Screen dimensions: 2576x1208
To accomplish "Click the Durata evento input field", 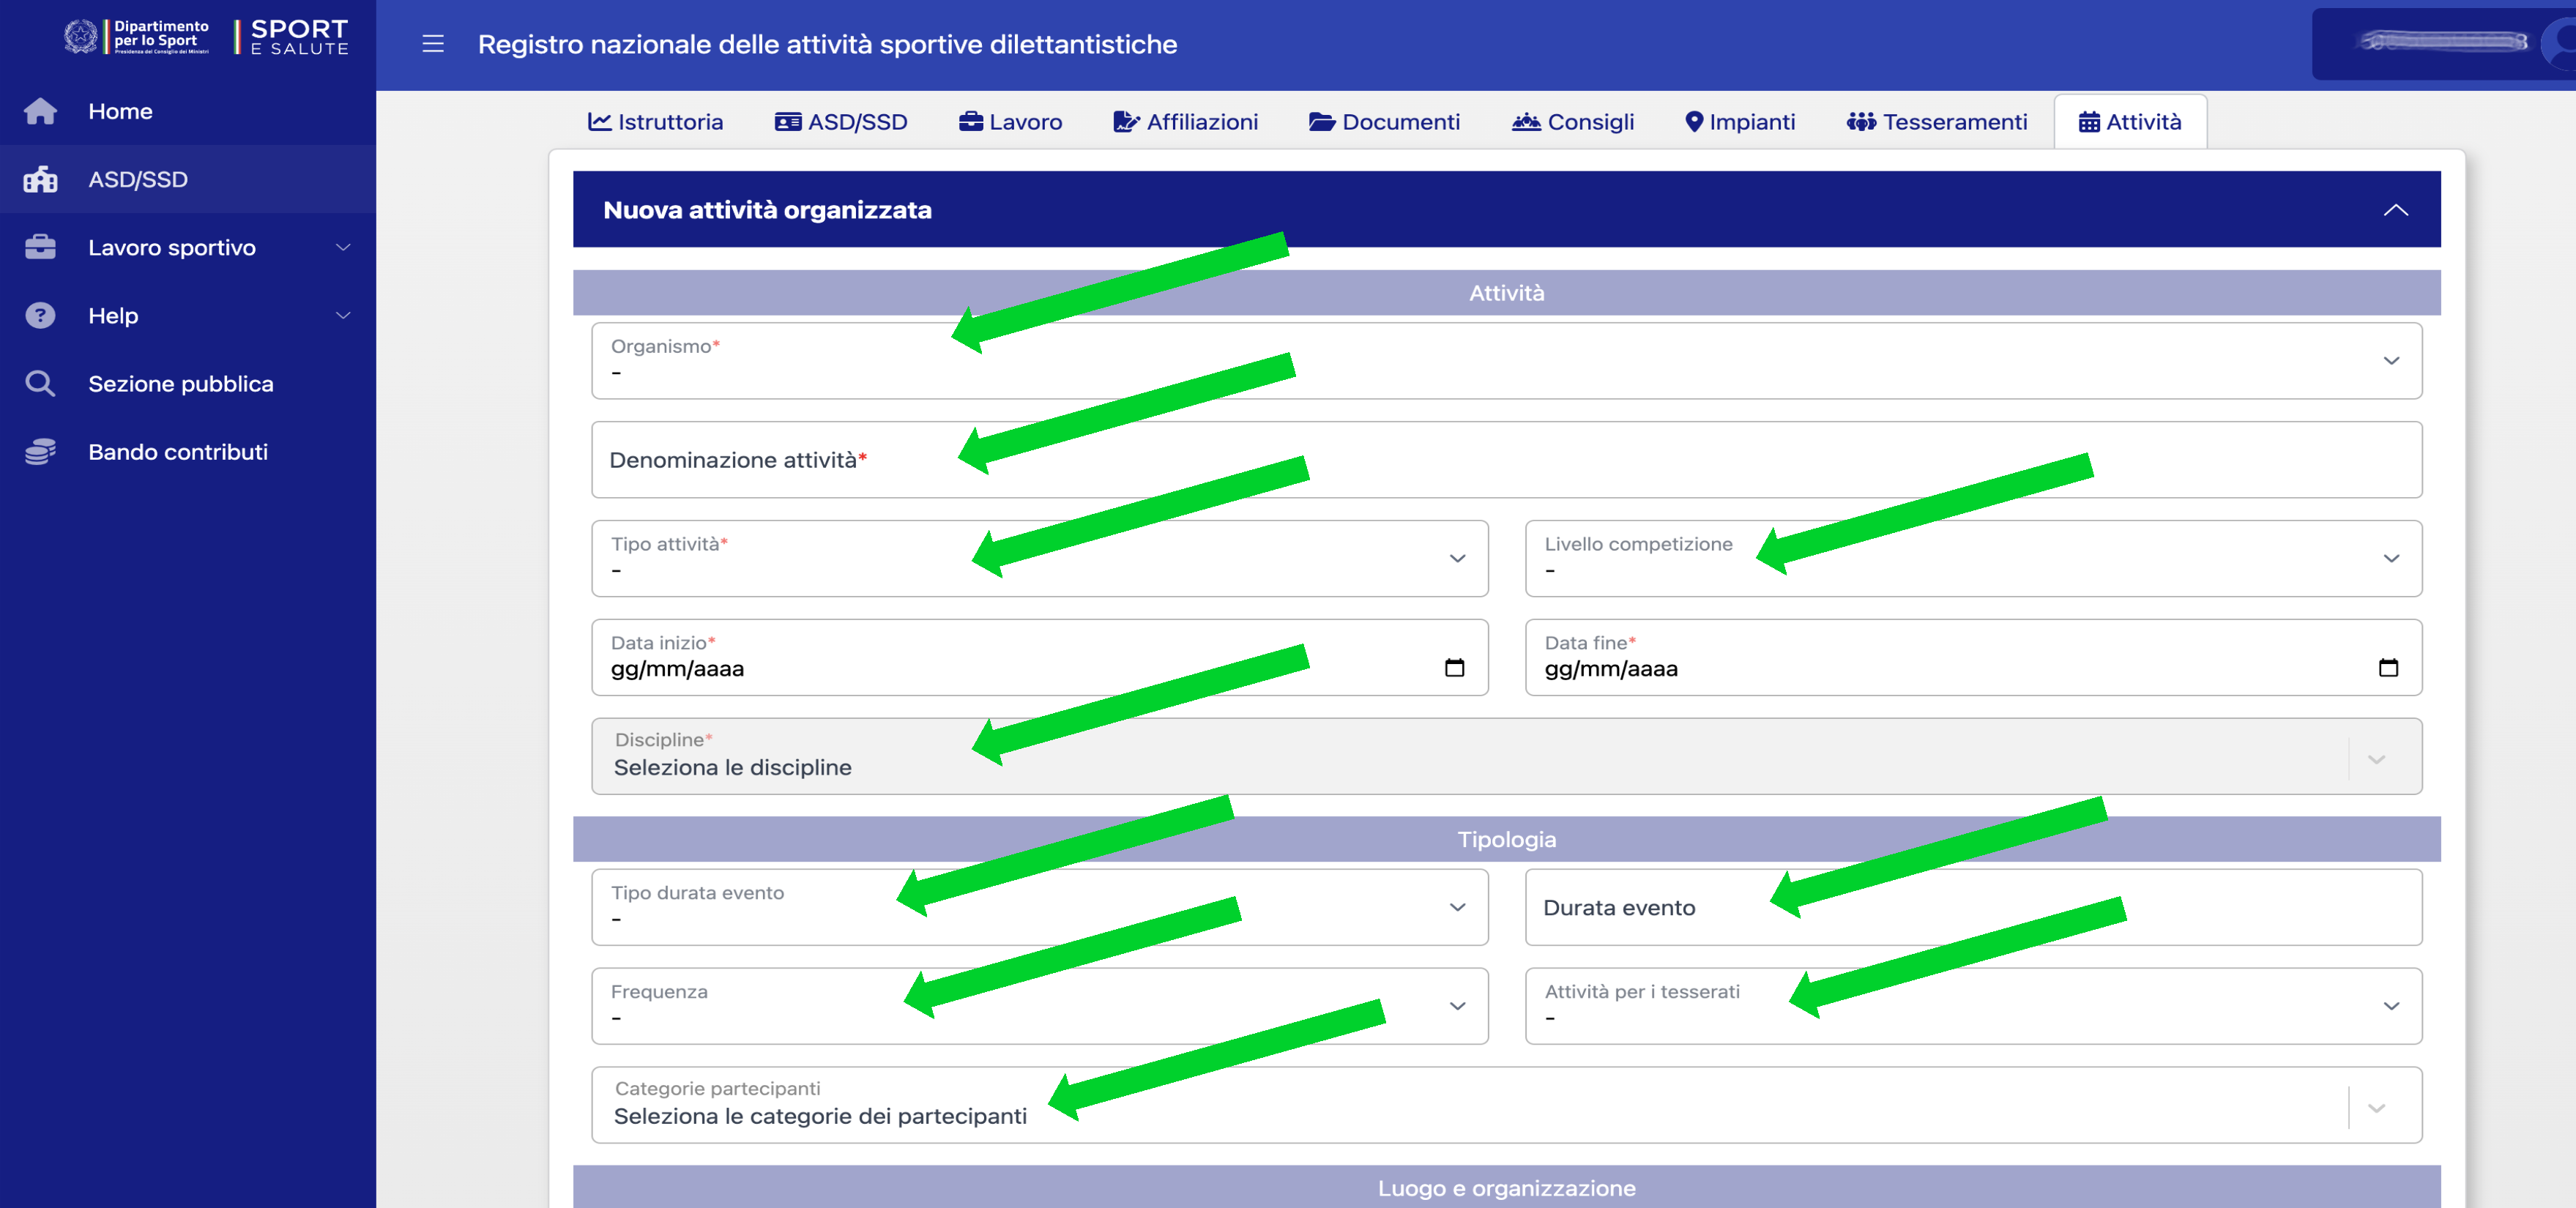I will [x=1972, y=908].
